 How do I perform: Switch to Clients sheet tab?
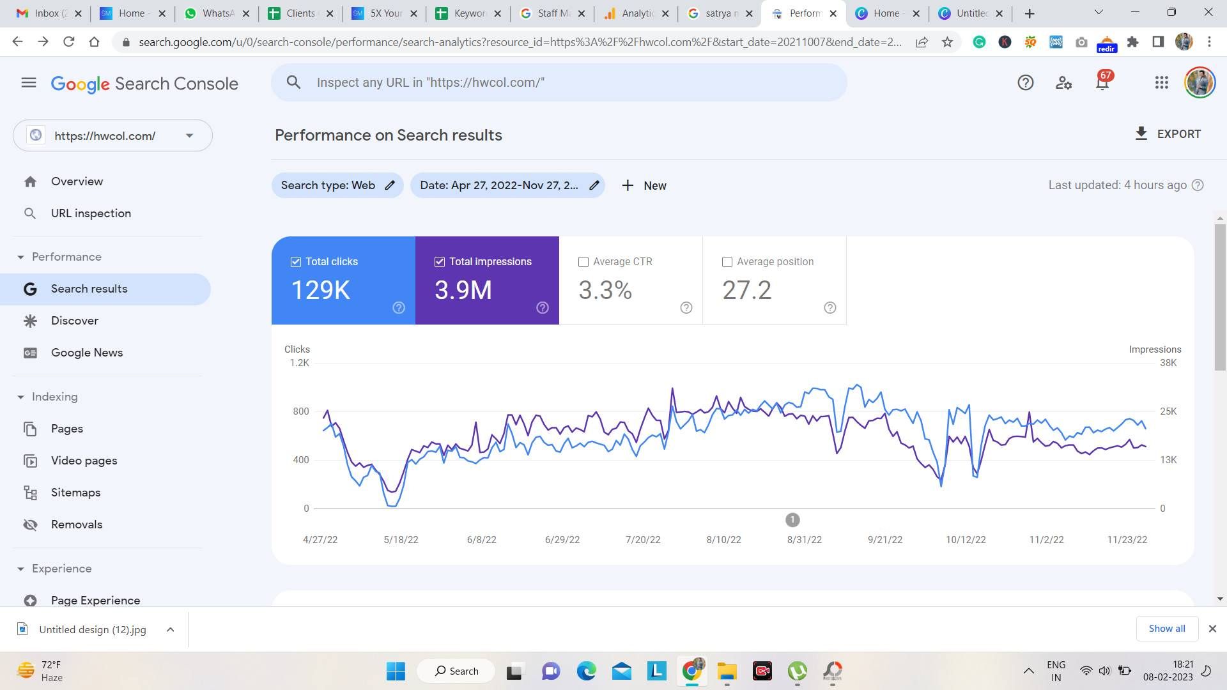pyautogui.click(x=300, y=13)
